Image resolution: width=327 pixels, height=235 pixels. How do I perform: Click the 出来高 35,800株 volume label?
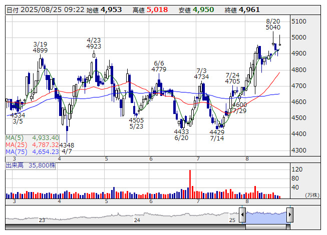31,165
